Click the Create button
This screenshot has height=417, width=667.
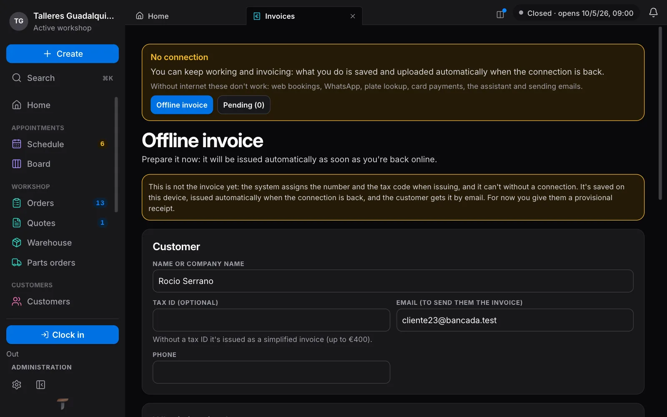tap(63, 54)
